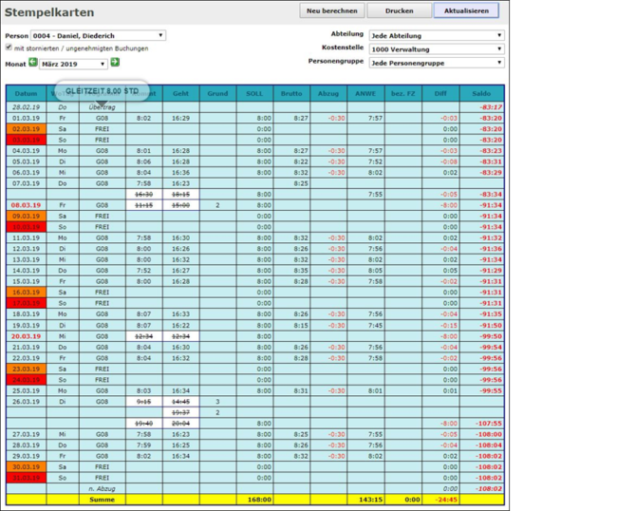This screenshot has width=617, height=511.
Task: Click Geht time 16:36 on 06.03.19
Action: pos(181,173)
